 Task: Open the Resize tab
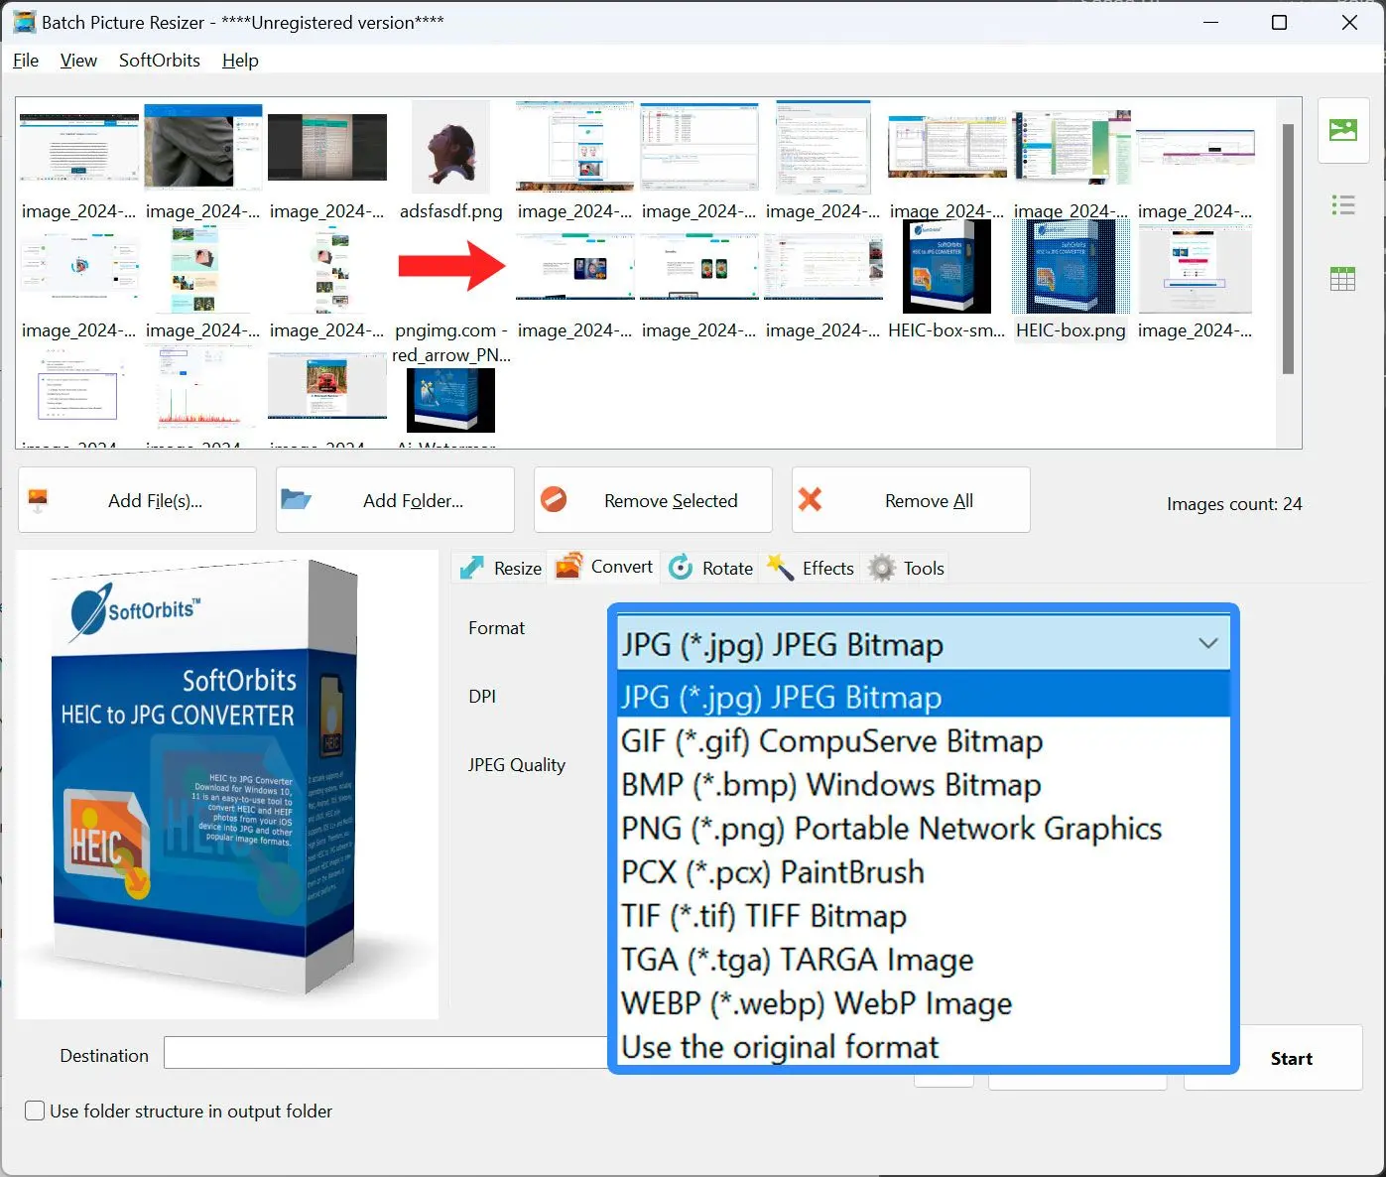500,568
